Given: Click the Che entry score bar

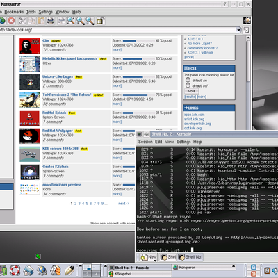Looking at the screenshot, I should (x=138, y=41).
